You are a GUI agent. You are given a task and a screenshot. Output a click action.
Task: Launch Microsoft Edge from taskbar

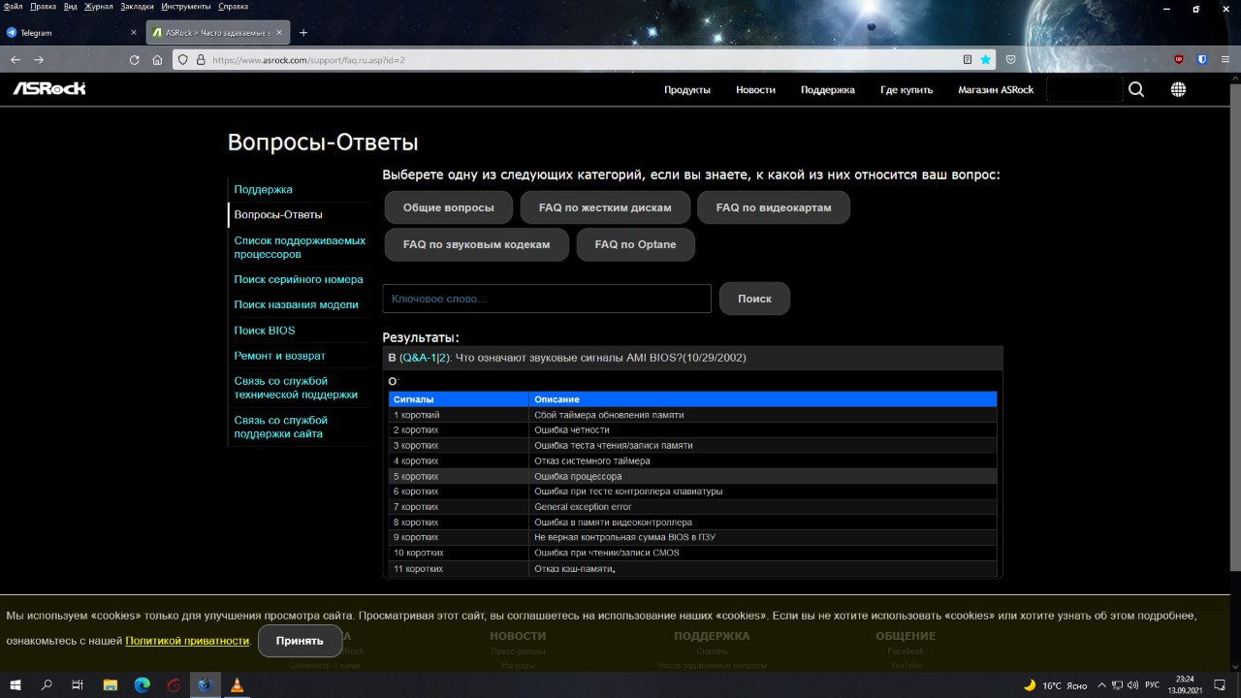142,684
